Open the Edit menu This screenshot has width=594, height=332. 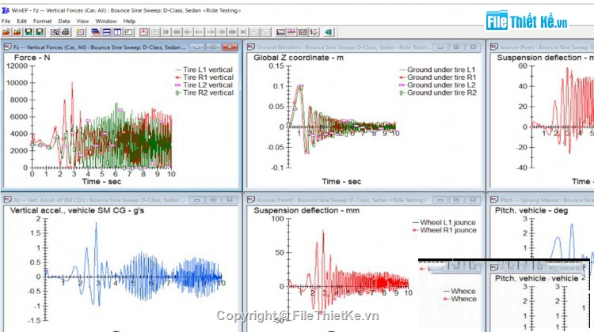[21, 21]
